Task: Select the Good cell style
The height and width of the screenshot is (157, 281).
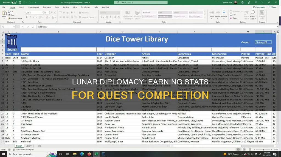Action: click(180, 13)
